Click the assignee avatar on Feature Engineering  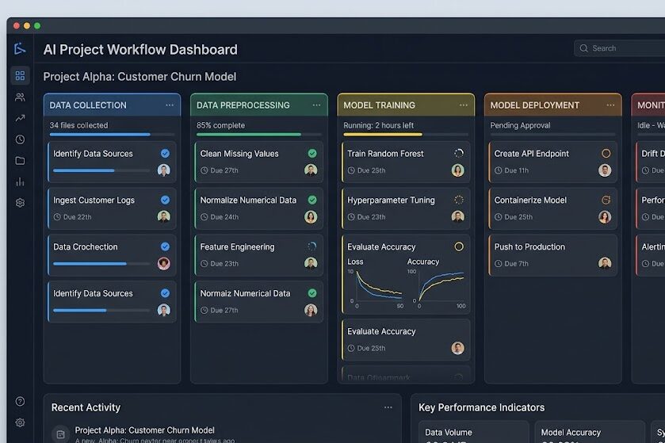click(311, 263)
